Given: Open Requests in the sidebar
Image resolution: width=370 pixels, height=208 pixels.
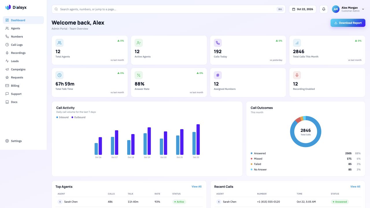Looking at the screenshot, I should [x=23, y=77].
